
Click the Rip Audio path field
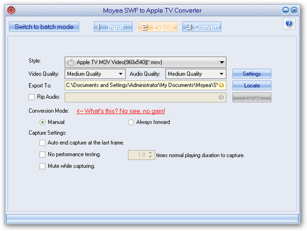pos(146,97)
